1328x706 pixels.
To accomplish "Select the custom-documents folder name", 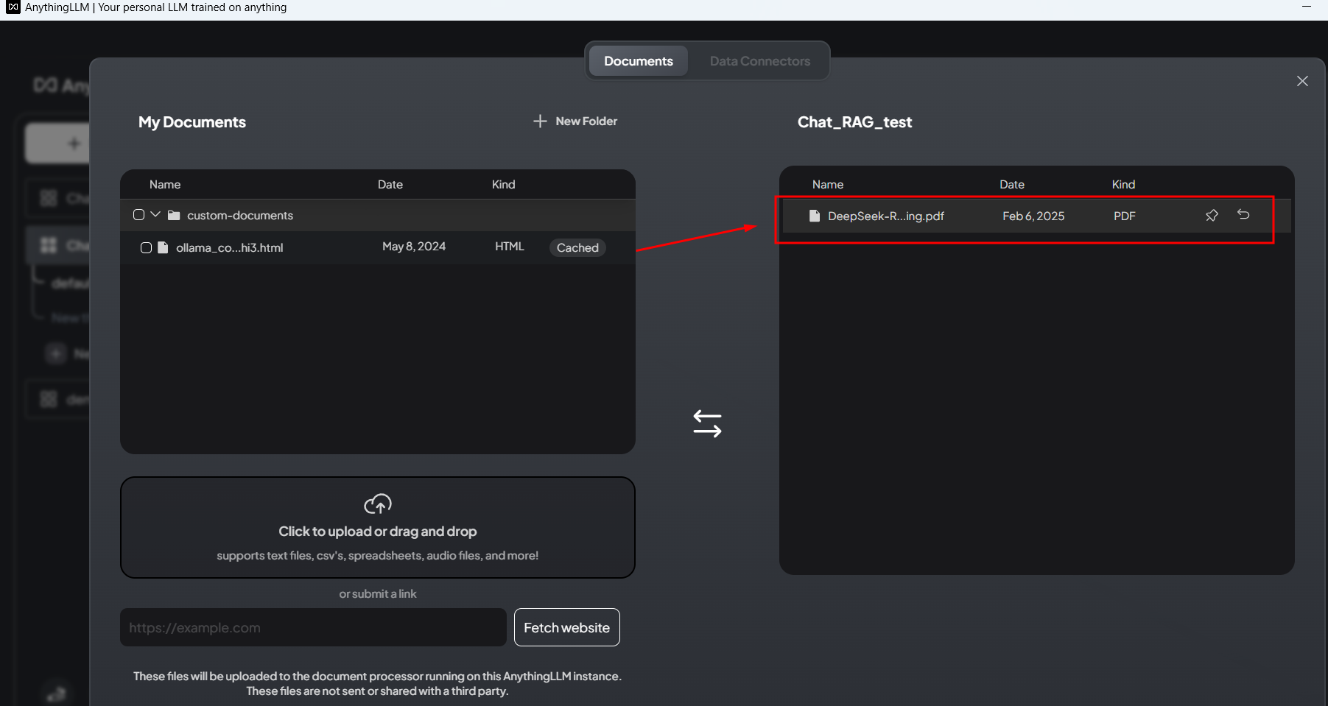I will click(x=240, y=215).
